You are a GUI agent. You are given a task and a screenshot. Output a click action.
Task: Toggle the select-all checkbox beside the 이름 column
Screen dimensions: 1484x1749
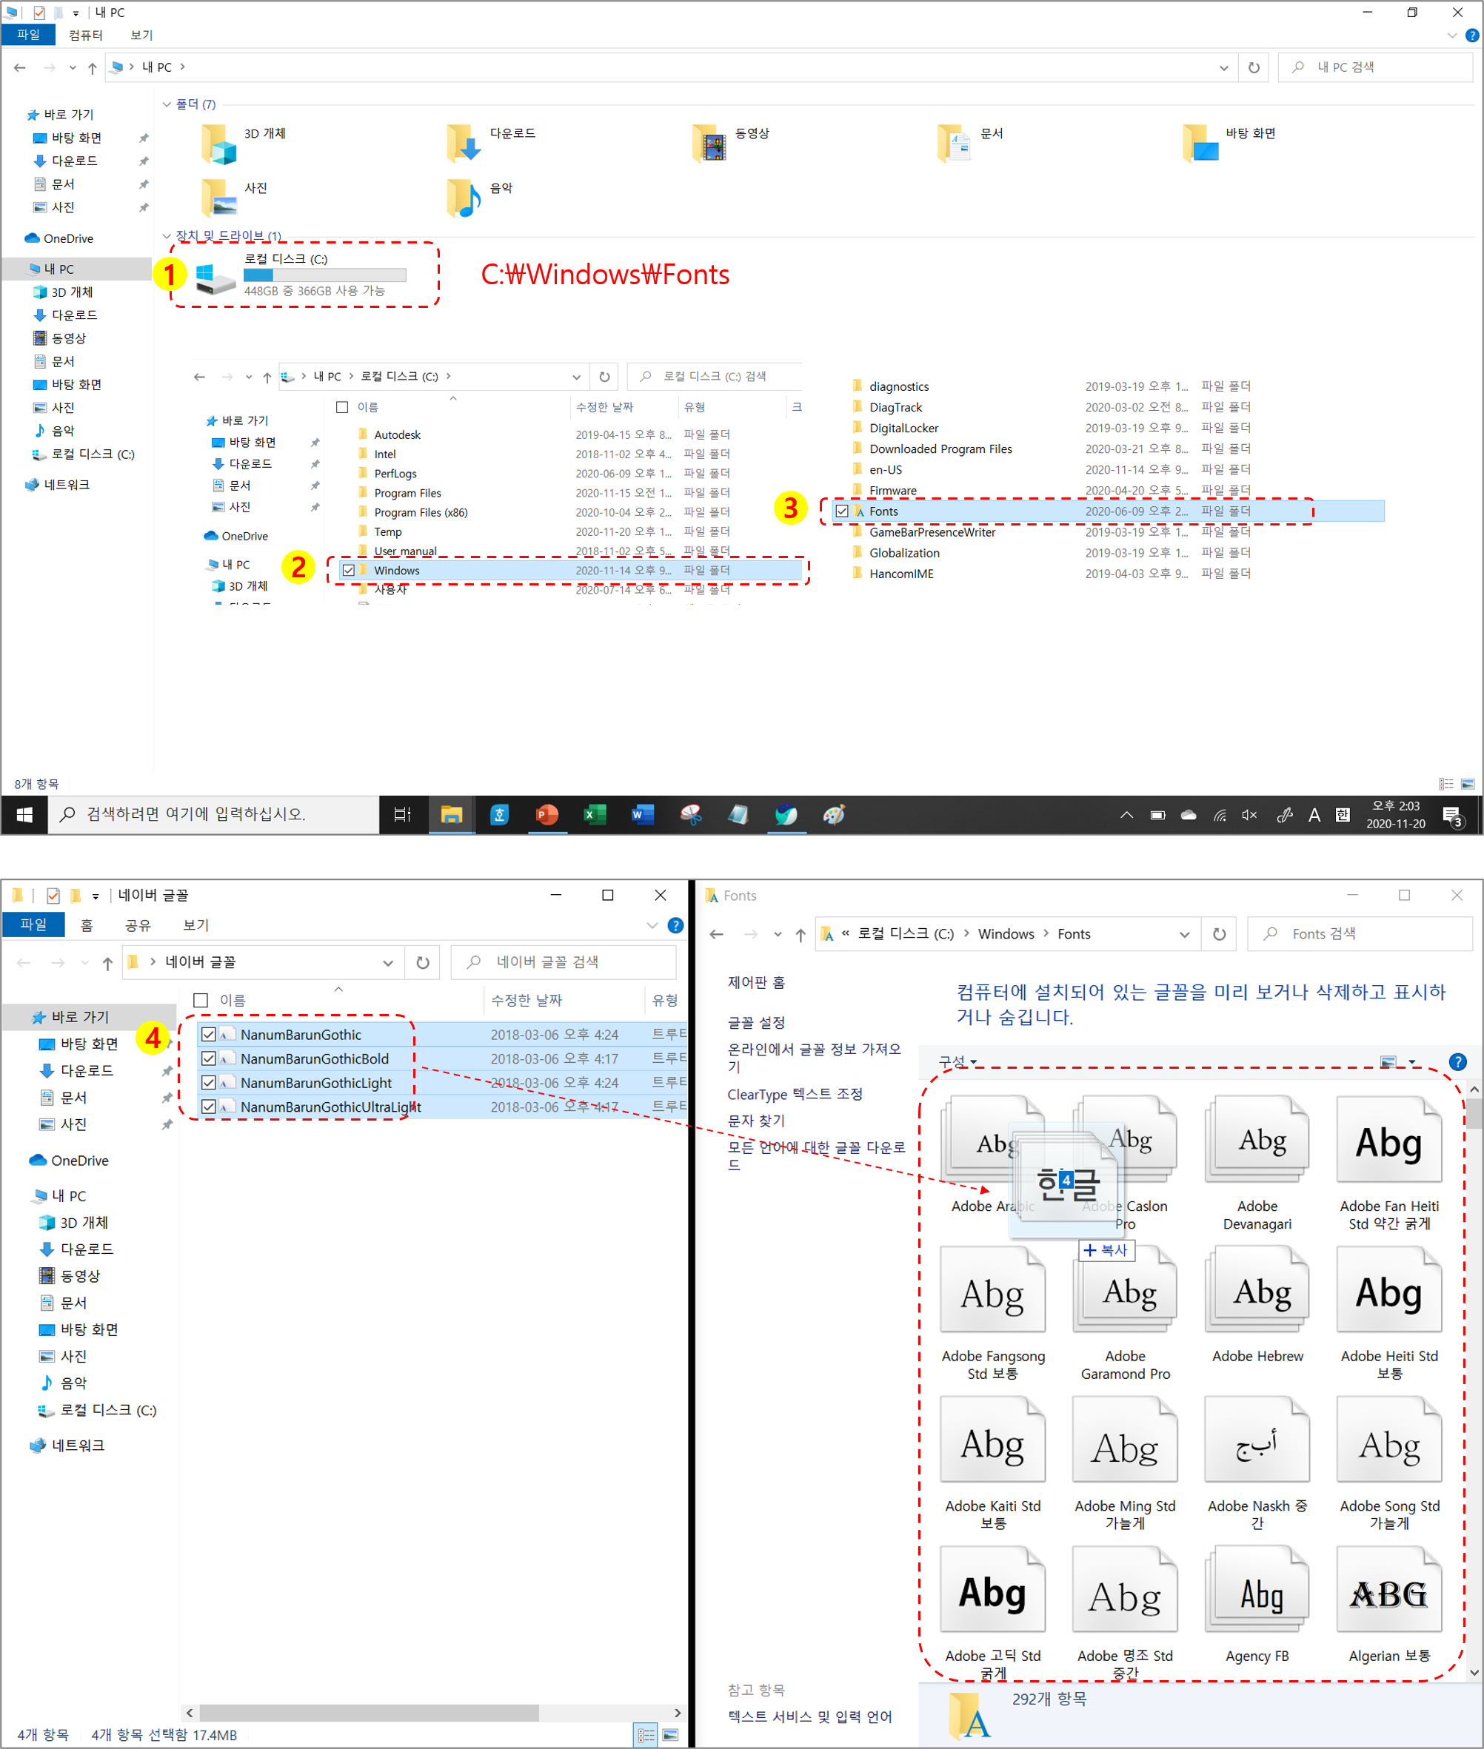[x=201, y=1000]
